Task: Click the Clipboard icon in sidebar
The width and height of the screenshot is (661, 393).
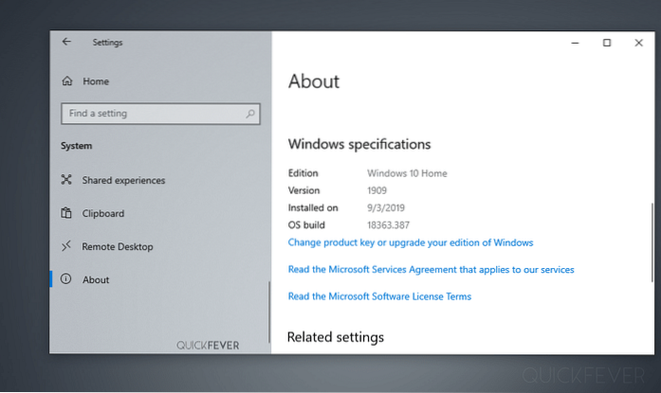Action: tap(66, 213)
